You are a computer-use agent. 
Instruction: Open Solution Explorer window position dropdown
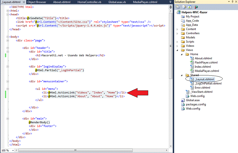click(229, 2)
